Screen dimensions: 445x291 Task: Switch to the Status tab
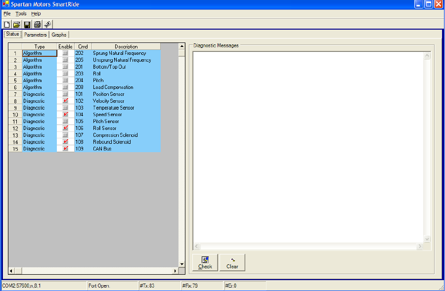pyautogui.click(x=12, y=34)
